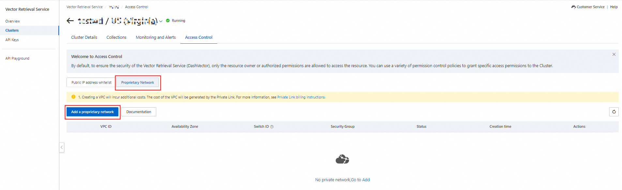Click the refresh icon above the table
The width and height of the screenshot is (622, 190).
(614, 112)
